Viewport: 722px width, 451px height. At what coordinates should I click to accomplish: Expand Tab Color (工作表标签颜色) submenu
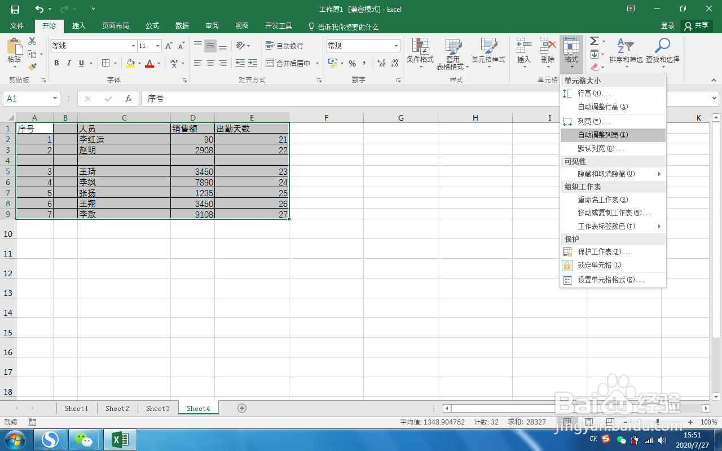[x=613, y=226]
